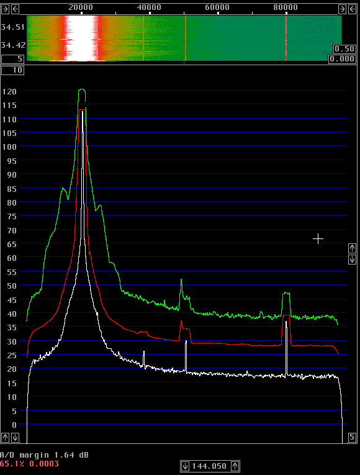Decrease frequency with arrow left of 144.050
The image size is (360, 475).
(x=185, y=466)
